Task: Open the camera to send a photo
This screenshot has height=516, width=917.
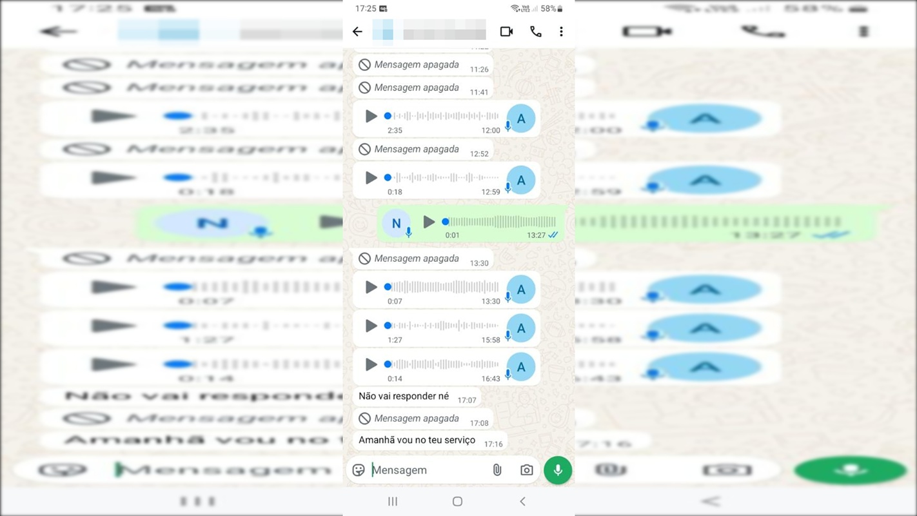Action: click(526, 470)
